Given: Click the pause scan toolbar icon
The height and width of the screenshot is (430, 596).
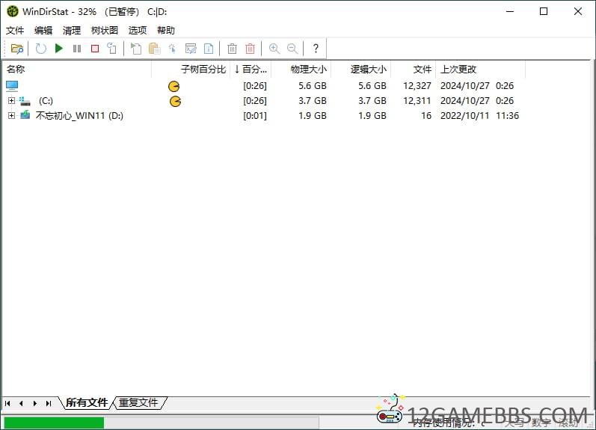Looking at the screenshot, I should [x=77, y=49].
